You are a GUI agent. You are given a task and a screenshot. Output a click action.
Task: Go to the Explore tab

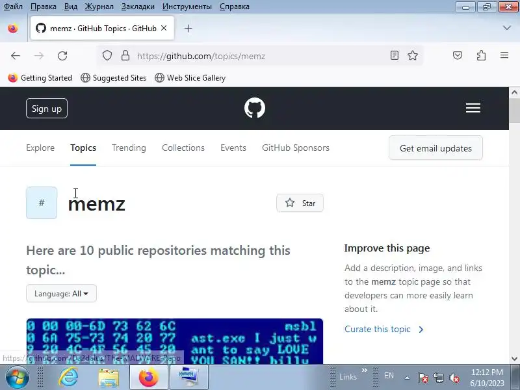tap(40, 148)
